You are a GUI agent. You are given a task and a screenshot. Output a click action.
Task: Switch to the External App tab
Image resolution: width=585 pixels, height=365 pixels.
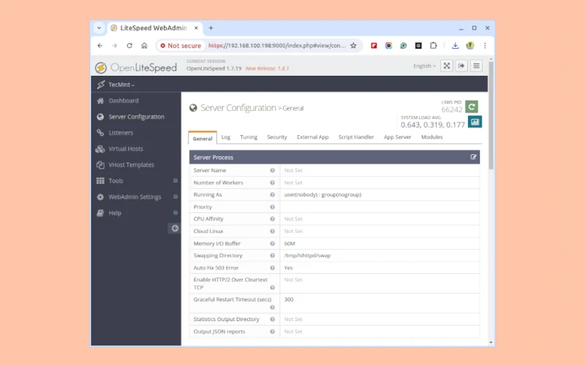[313, 137]
